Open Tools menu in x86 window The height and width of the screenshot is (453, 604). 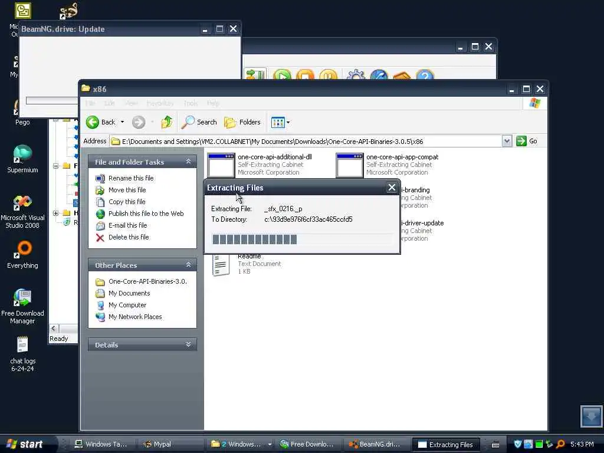coord(191,103)
